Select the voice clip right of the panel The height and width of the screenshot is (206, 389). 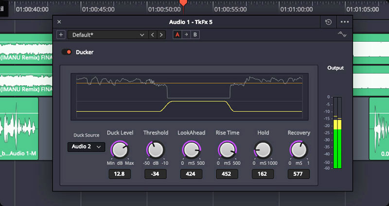pyautogui.click(x=379, y=129)
